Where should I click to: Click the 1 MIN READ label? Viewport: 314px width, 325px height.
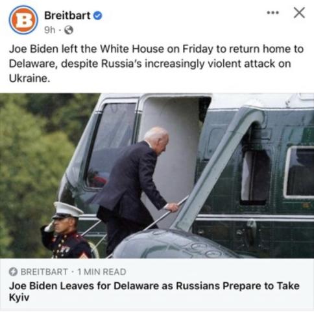tap(102, 272)
